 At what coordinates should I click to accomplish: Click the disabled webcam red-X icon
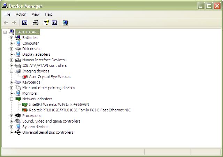pos(25,77)
